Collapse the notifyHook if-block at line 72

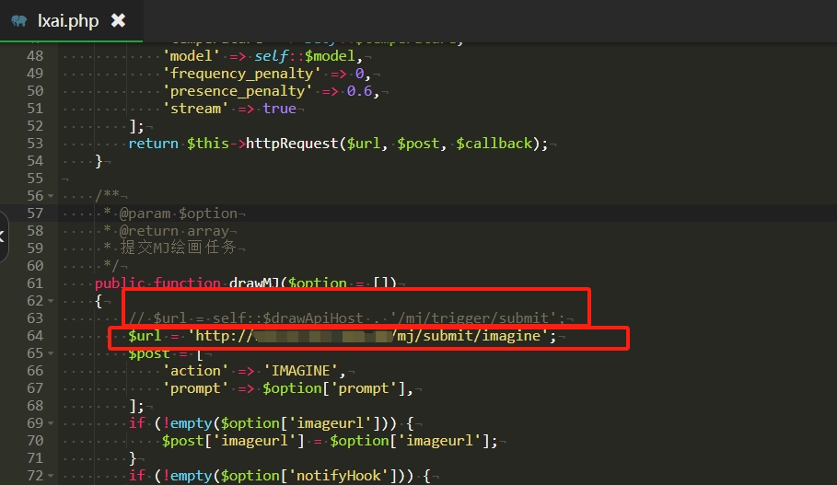50,476
